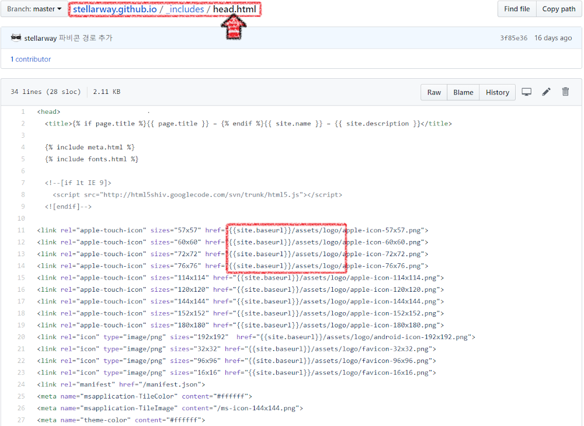Click the manifest.json link line

click(x=121, y=385)
